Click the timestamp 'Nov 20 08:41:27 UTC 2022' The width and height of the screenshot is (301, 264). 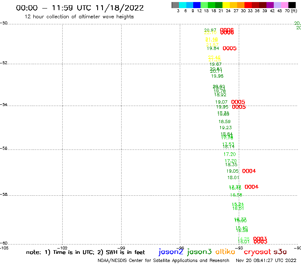266,260
